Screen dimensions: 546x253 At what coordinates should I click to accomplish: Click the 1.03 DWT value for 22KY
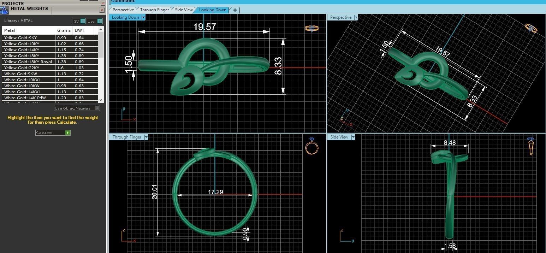tap(79, 68)
